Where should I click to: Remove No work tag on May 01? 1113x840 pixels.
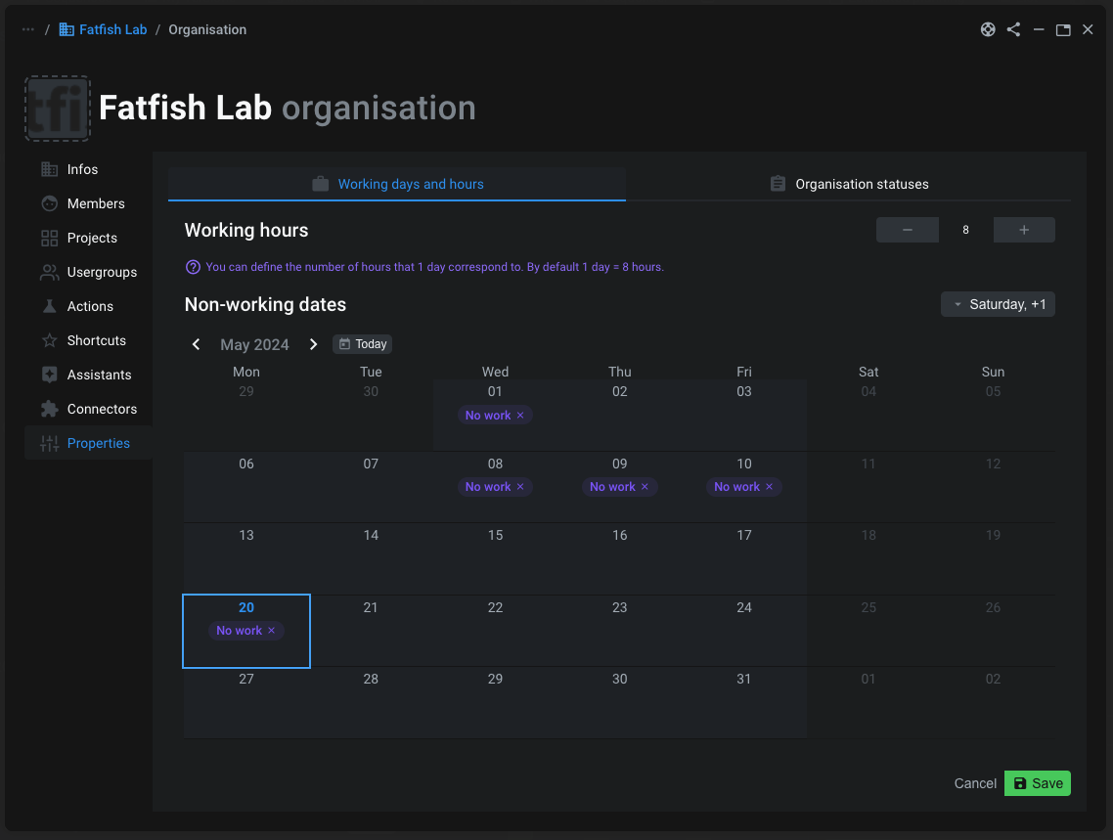(520, 416)
